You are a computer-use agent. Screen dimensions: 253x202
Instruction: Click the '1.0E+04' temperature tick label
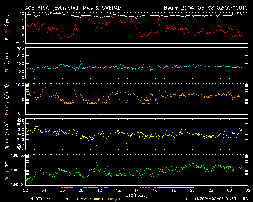(18, 185)
